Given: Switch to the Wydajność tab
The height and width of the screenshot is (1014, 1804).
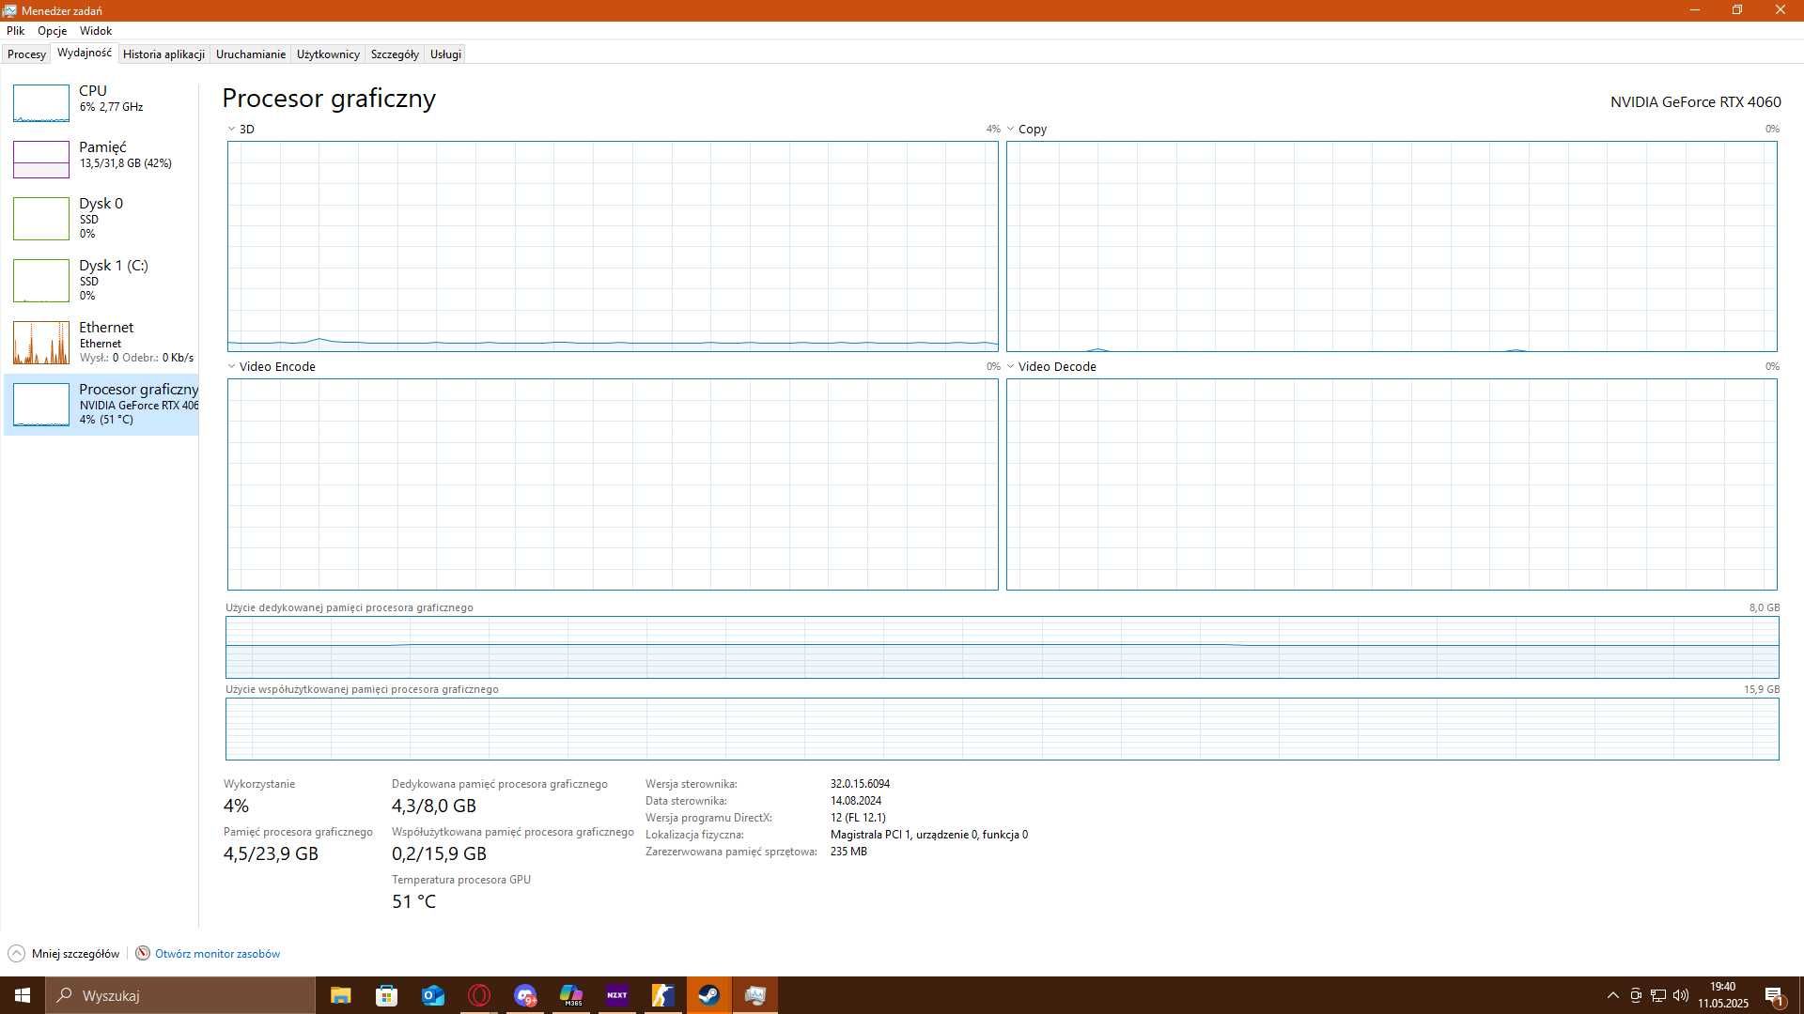Looking at the screenshot, I should pyautogui.click(x=85, y=53).
